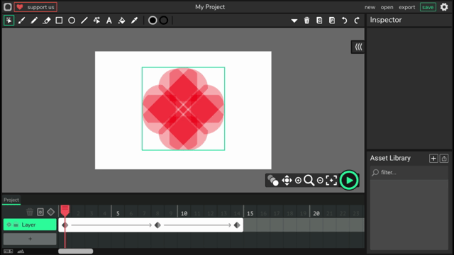
Task: Click the My Project title
Action: [210, 7]
